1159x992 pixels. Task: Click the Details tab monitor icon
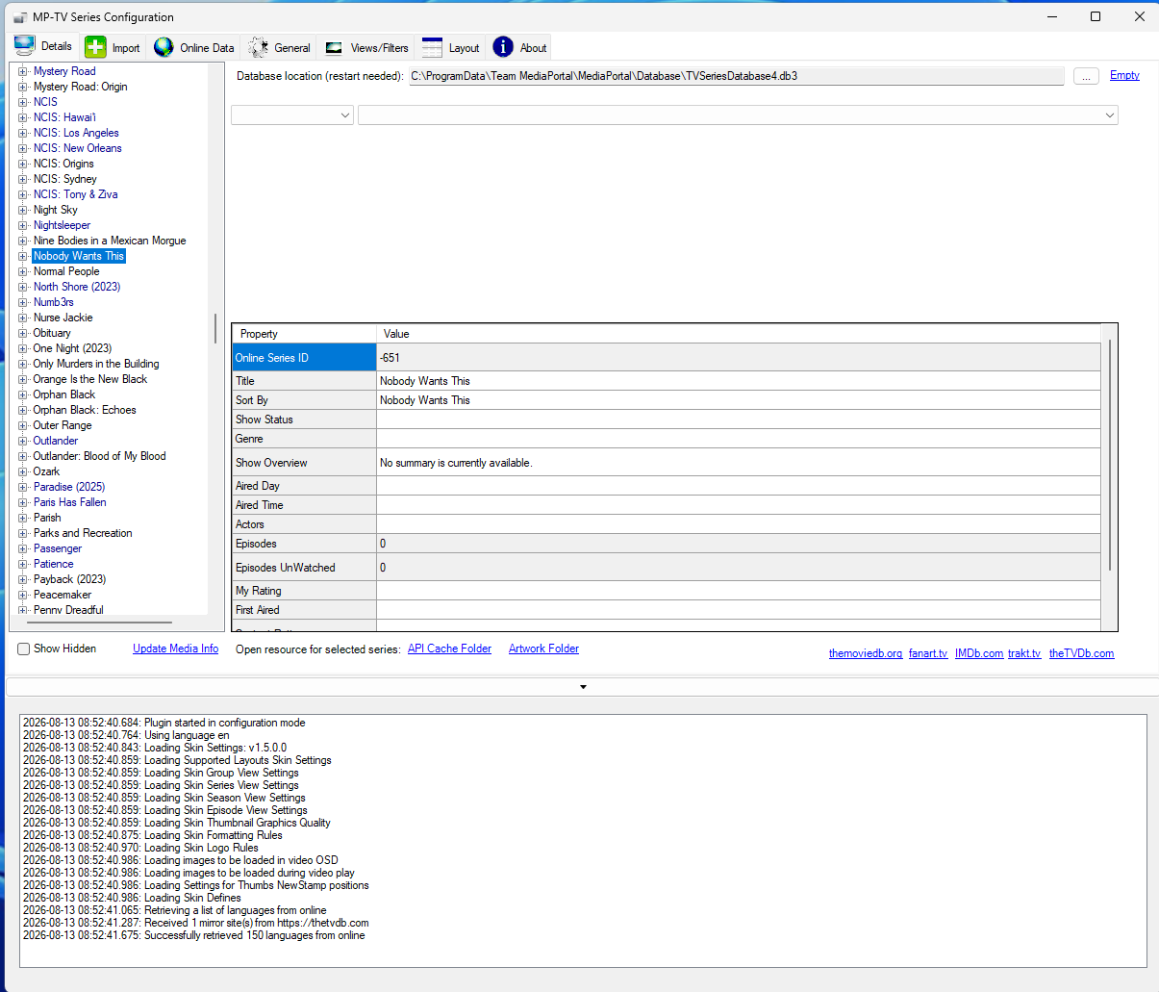24,46
